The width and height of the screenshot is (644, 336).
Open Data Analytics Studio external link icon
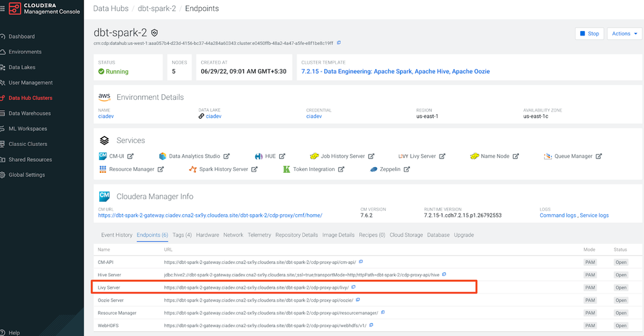click(226, 156)
